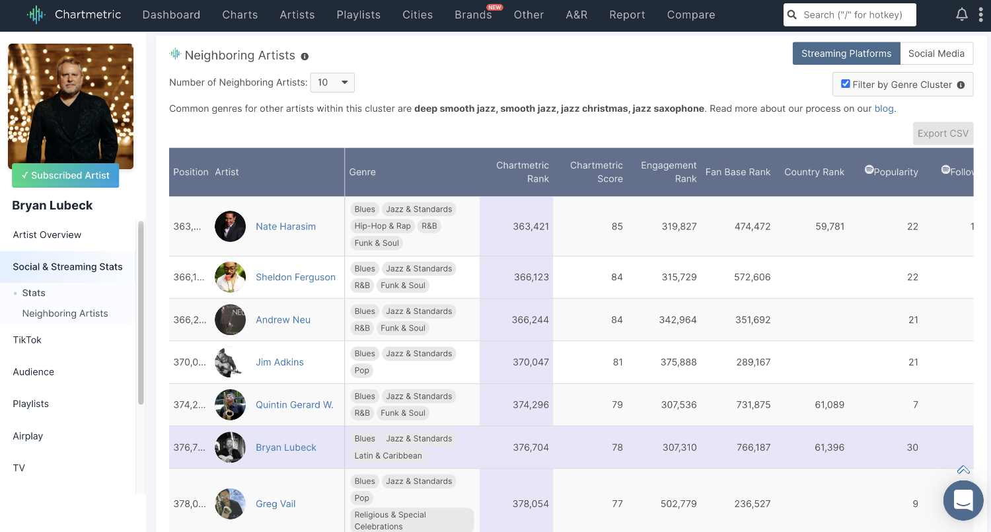Open the Dashboard menu
Viewport: 991px width, 532px height.
pyautogui.click(x=171, y=15)
